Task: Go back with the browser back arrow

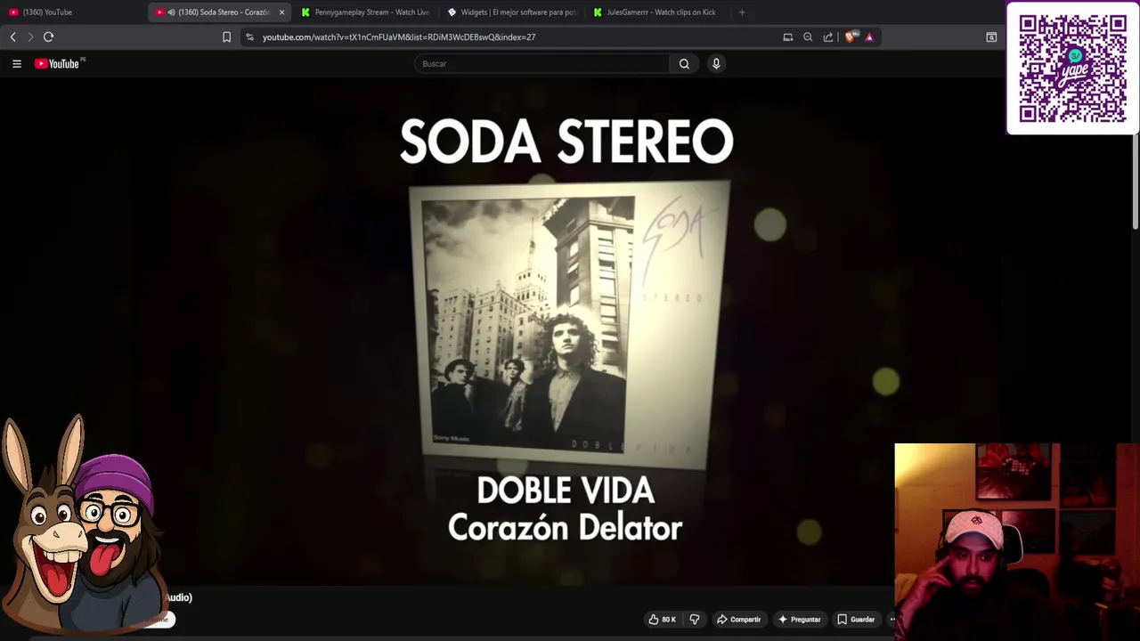Action: coord(12,37)
